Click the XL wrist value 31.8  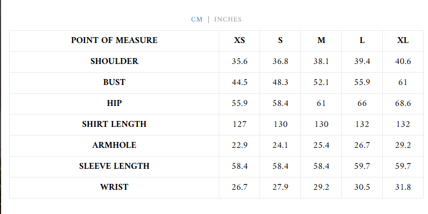point(403,187)
